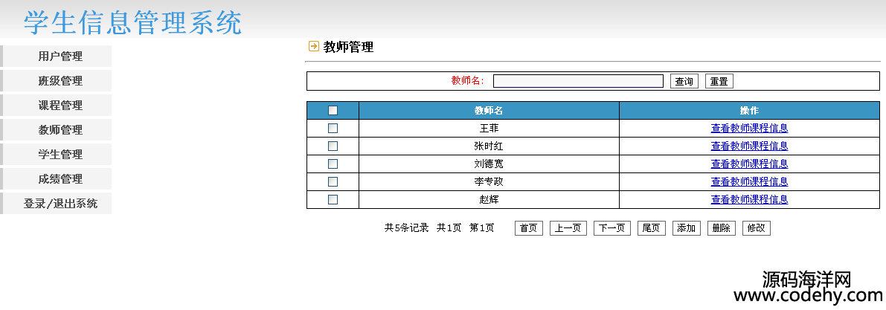Click the 添加 button to add teacher
The height and width of the screenshot is (310, 886).
click(686, 228)
